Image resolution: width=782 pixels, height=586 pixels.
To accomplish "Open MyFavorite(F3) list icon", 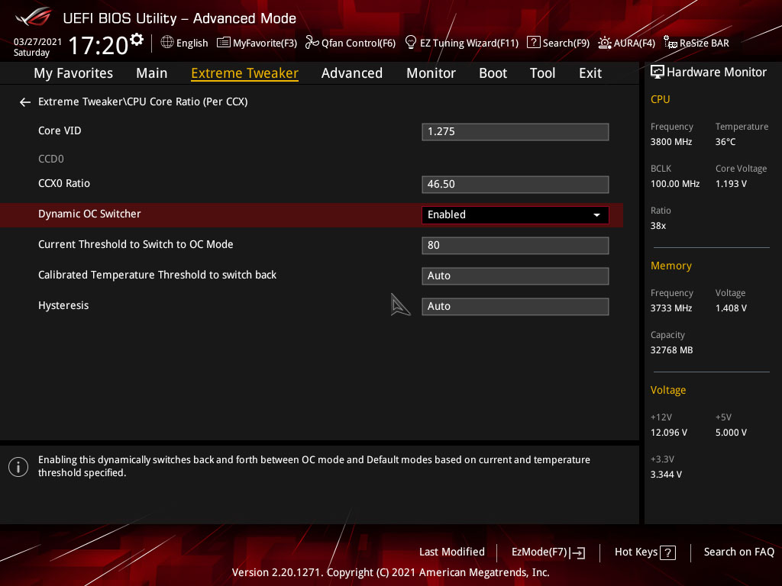I will click(x=224, y=43).
